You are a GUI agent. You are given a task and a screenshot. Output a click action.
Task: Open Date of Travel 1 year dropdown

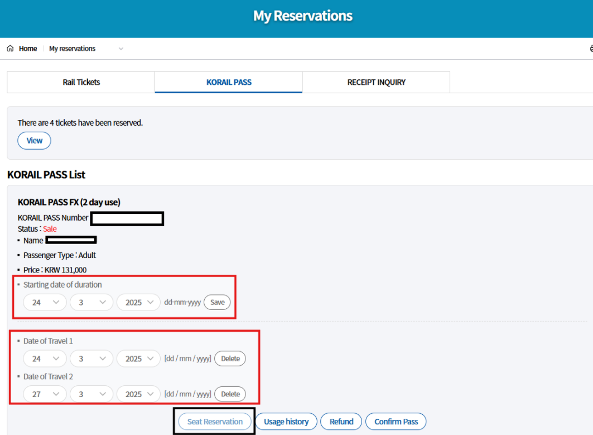coord(138,358)
